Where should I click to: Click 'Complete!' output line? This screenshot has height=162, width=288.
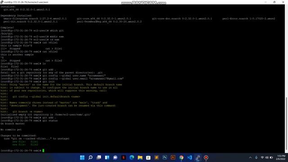coord(7,27)
